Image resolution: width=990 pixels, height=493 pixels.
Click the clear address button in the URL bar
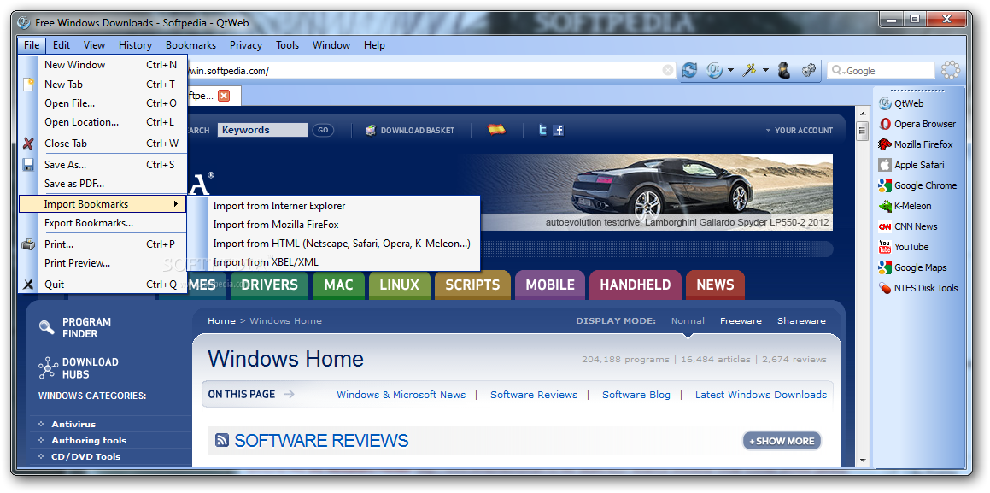point(667,71)
